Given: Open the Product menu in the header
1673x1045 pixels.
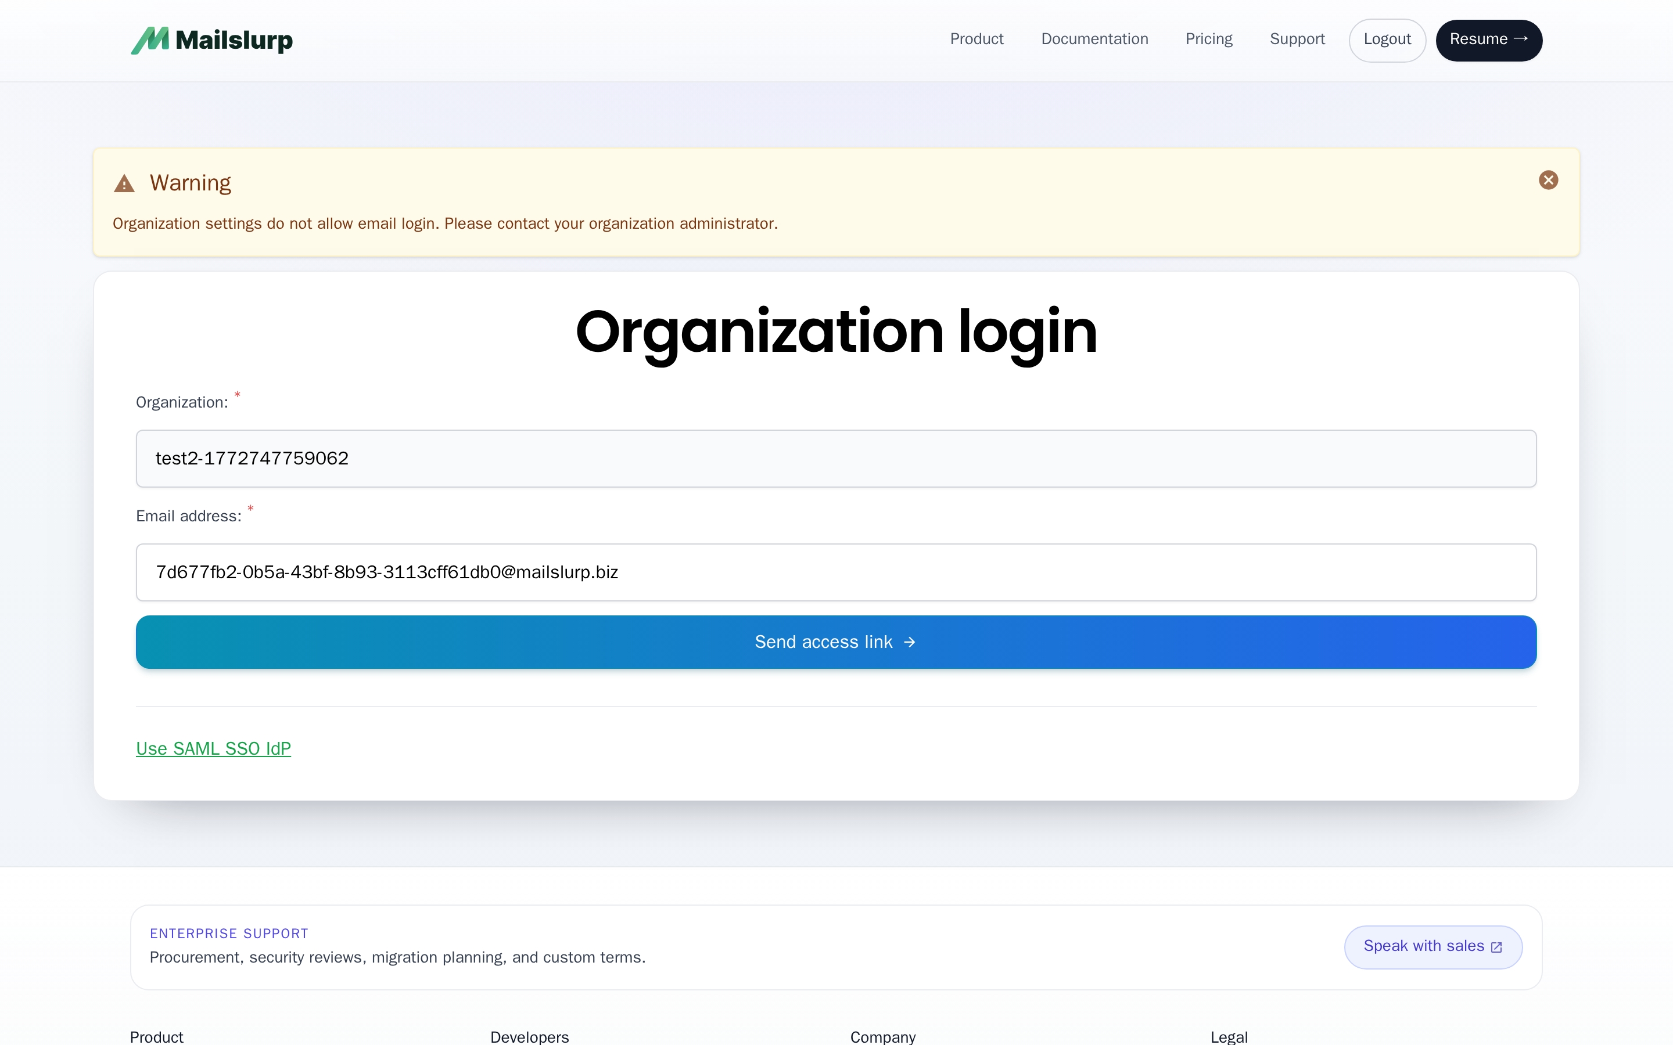Looking at the screenshot, I should 977,39.
